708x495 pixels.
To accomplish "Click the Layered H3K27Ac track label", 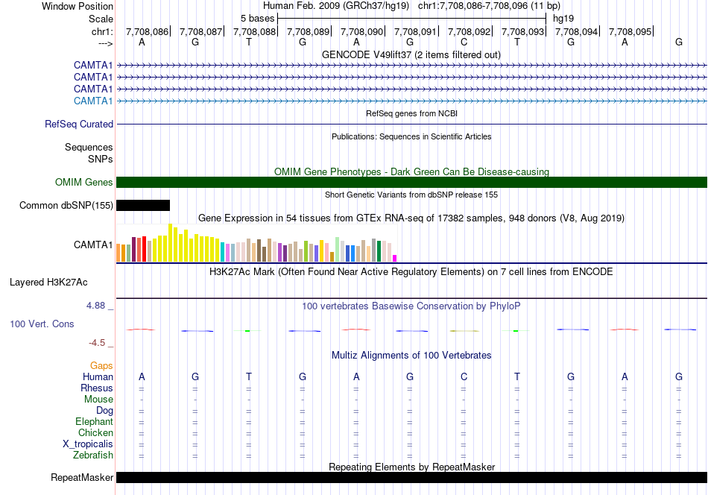I will [48, 283].
